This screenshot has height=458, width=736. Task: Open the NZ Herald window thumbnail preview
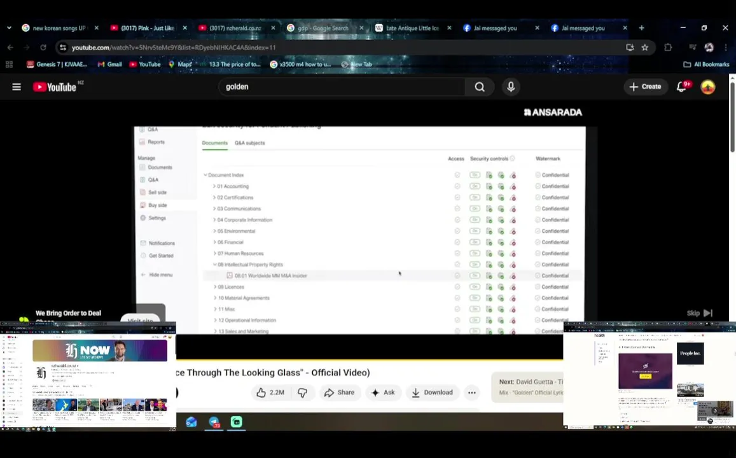[x=88, y=377]
